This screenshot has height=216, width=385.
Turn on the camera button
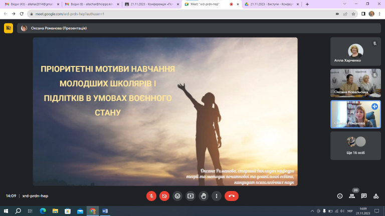164,196
